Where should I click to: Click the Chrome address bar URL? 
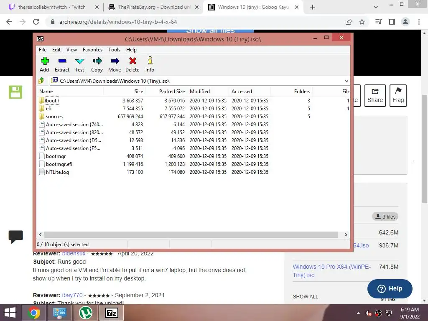[118, 22]
